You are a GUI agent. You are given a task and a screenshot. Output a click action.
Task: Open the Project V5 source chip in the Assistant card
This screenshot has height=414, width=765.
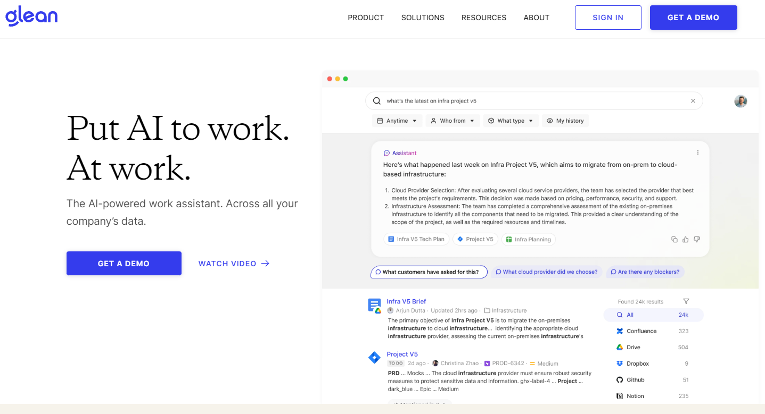(x=475, y=239)
